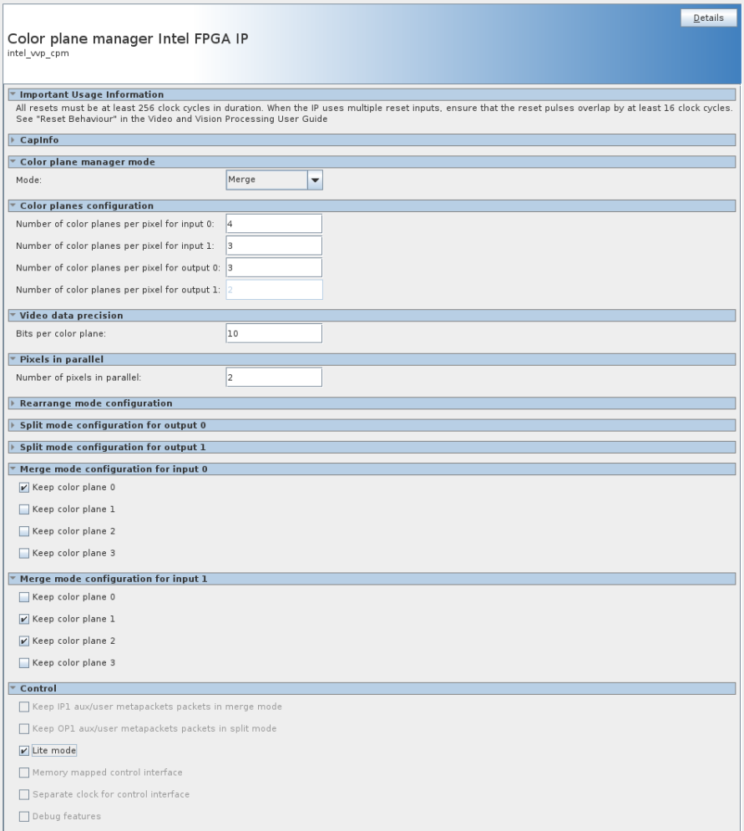Edit color planes per pixel for input 0
The width and height of the screenshot is (744, 831).
coord(274,224)
